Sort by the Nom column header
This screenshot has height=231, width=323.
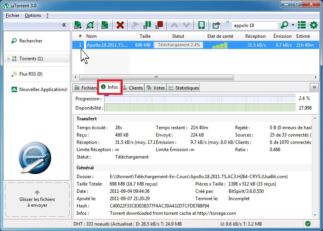click(107, 36)
